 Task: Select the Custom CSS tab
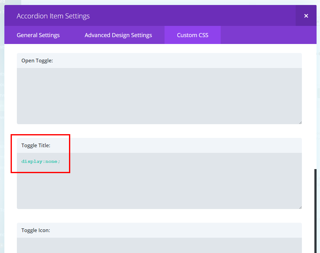tap(192, 35)
